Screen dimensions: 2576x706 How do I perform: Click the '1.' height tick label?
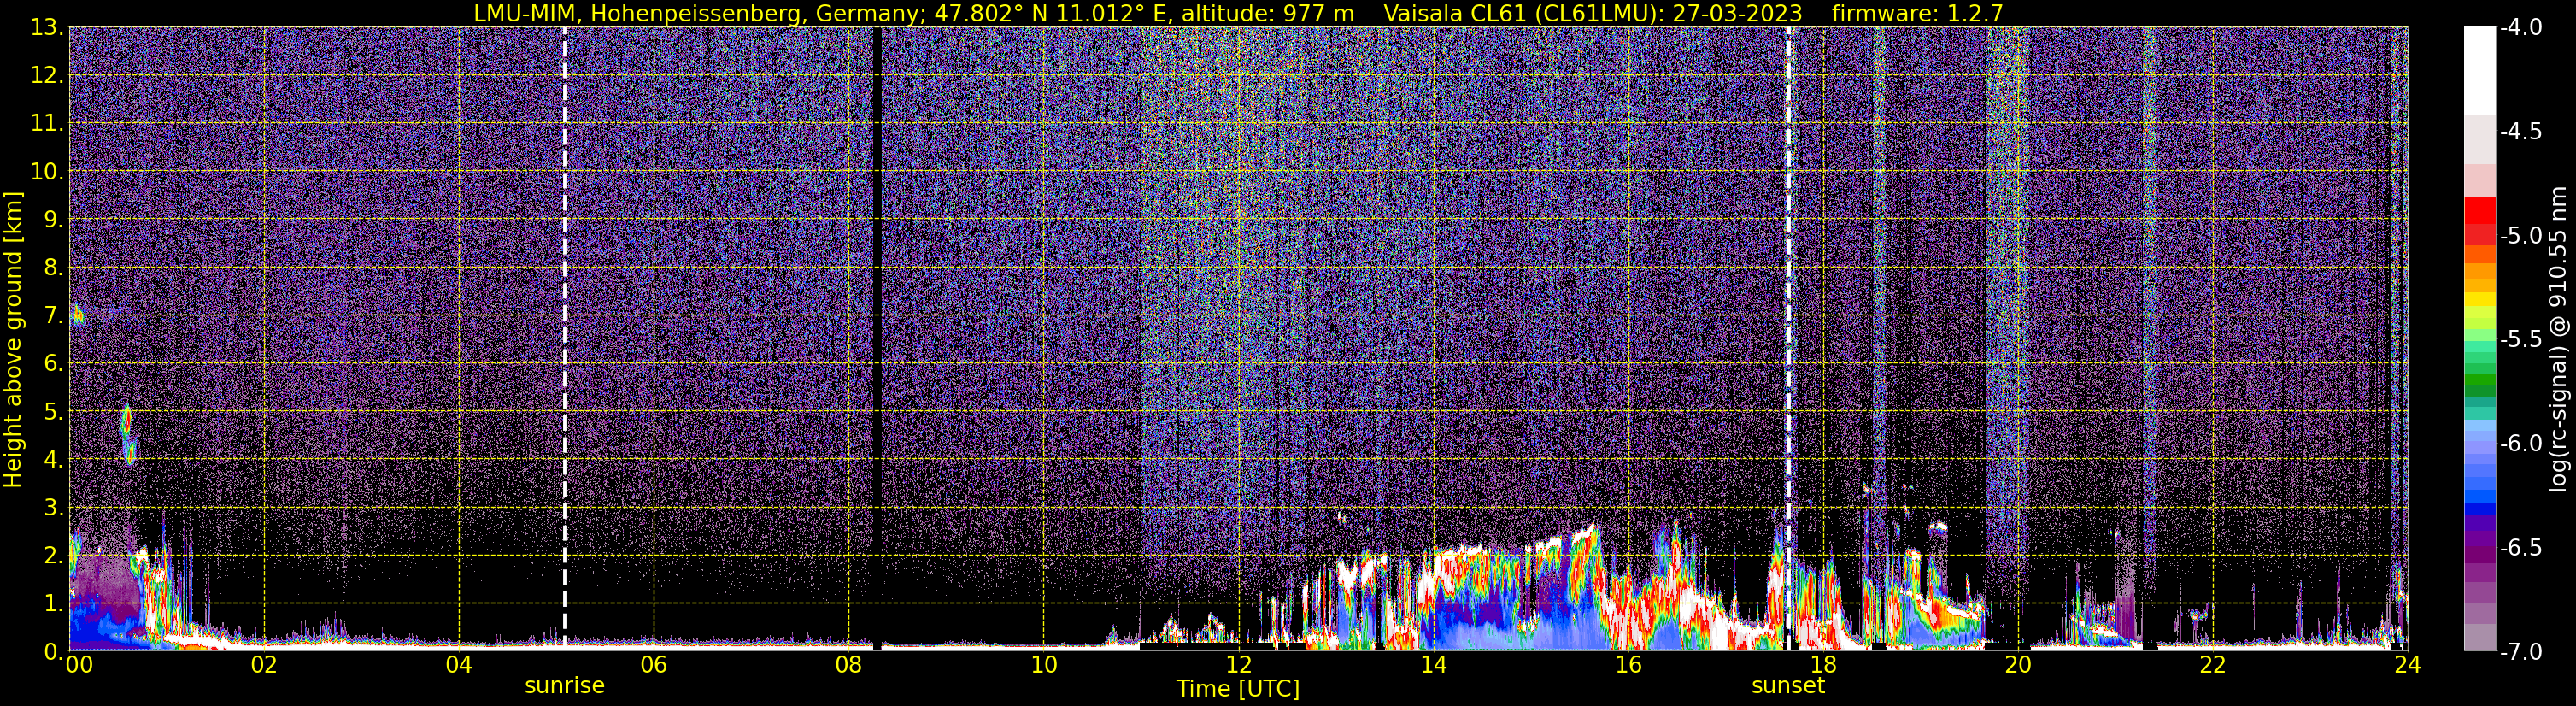(54, 603)
